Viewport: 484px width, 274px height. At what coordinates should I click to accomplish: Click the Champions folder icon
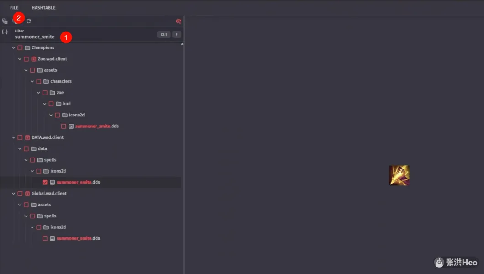point(27,48)
